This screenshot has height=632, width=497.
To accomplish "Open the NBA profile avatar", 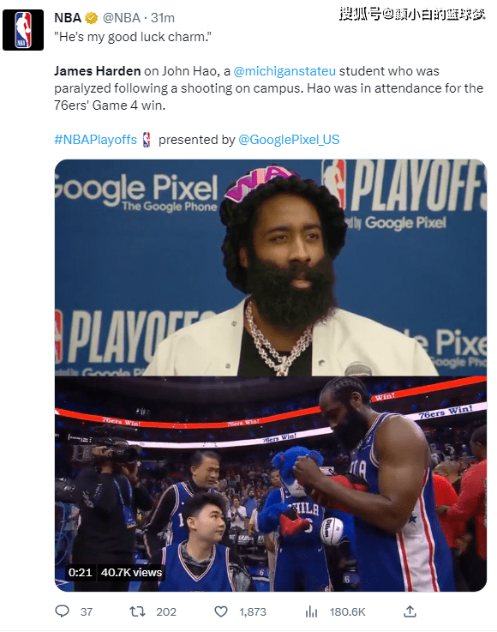I will 23,30.
